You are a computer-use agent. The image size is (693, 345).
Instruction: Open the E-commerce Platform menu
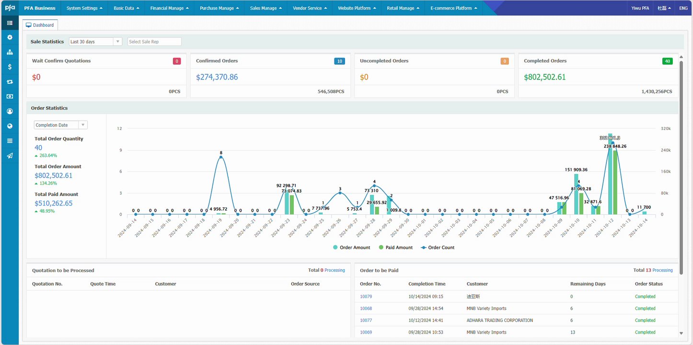point(453,8)
